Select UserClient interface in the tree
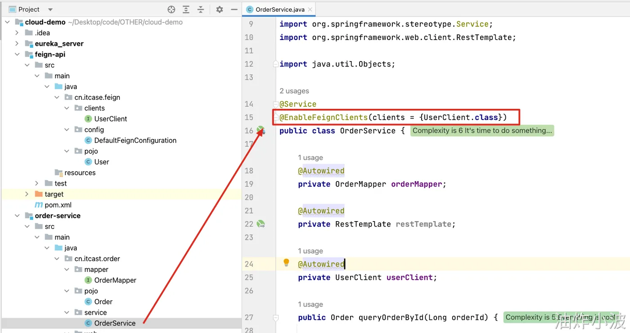The height and width of the screenshot is (333, 630). click(x=110, y=119)
